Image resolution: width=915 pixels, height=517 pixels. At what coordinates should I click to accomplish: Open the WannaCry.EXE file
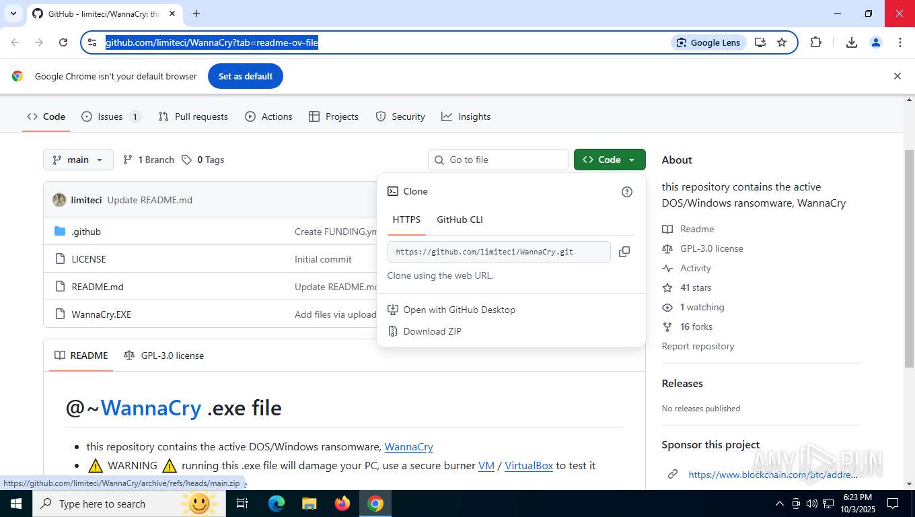[x=102, y=314]
